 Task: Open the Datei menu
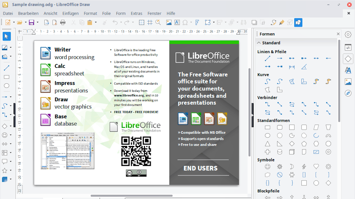coord(8,13)
